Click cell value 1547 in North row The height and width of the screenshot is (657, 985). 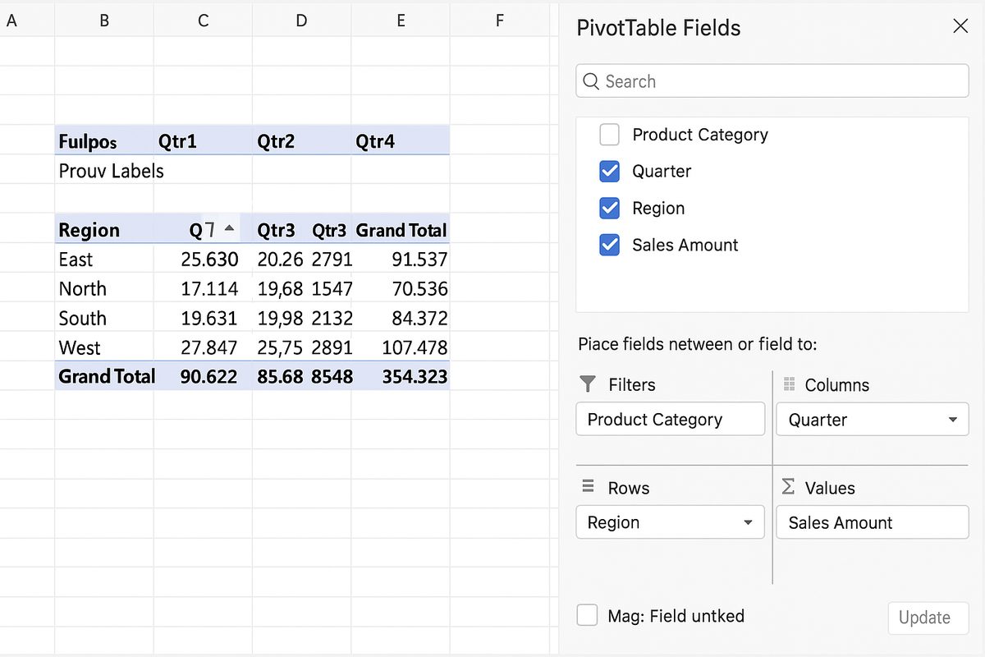[x=332, y=289]
